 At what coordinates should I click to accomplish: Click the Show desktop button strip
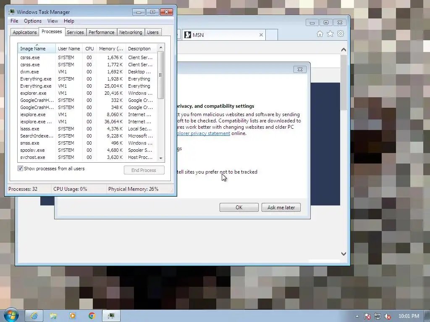click(x=427, y=316)
